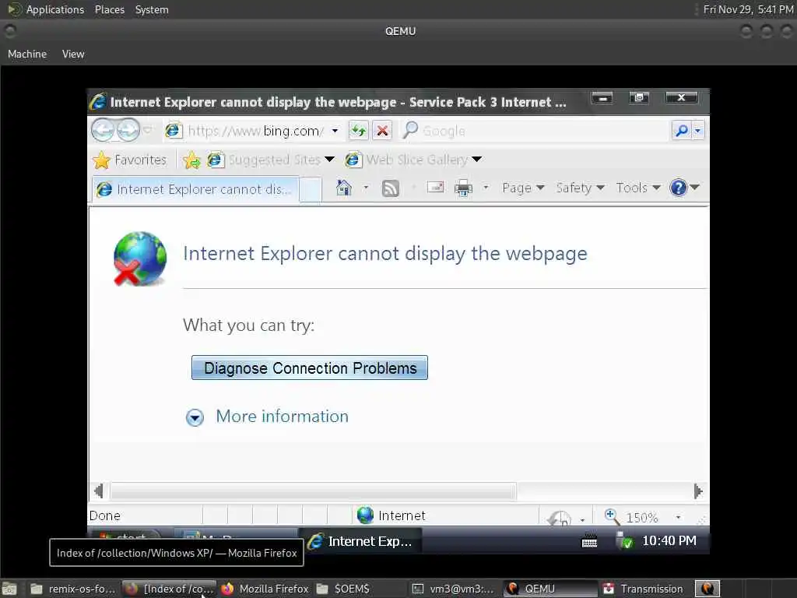Click the New Tab button
This screenshot has width=797, height=598.
(310, 190)
